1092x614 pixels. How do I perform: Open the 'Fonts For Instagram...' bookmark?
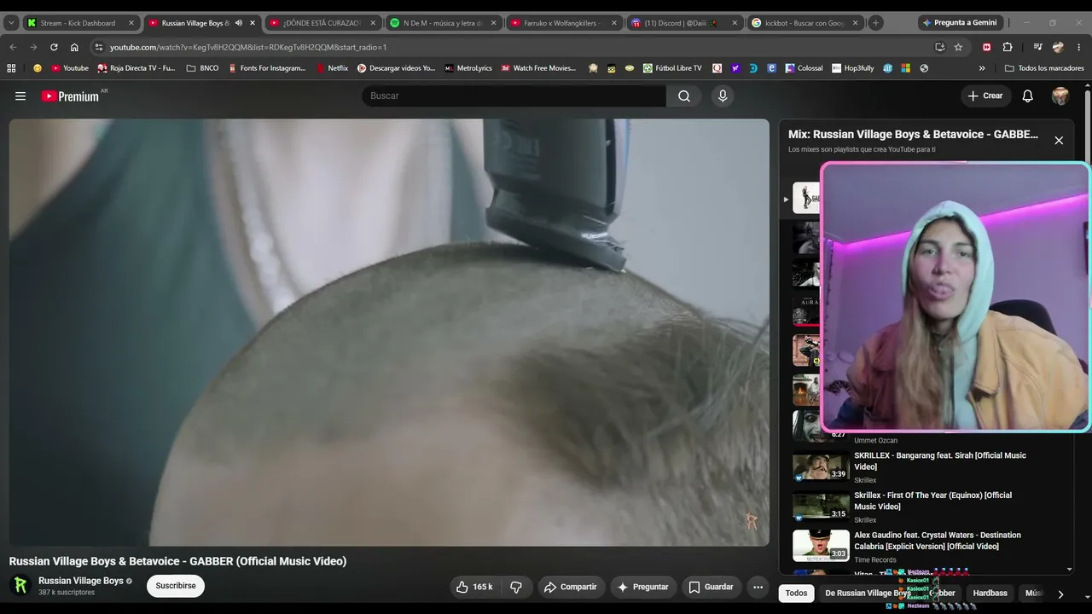point(267,68)
